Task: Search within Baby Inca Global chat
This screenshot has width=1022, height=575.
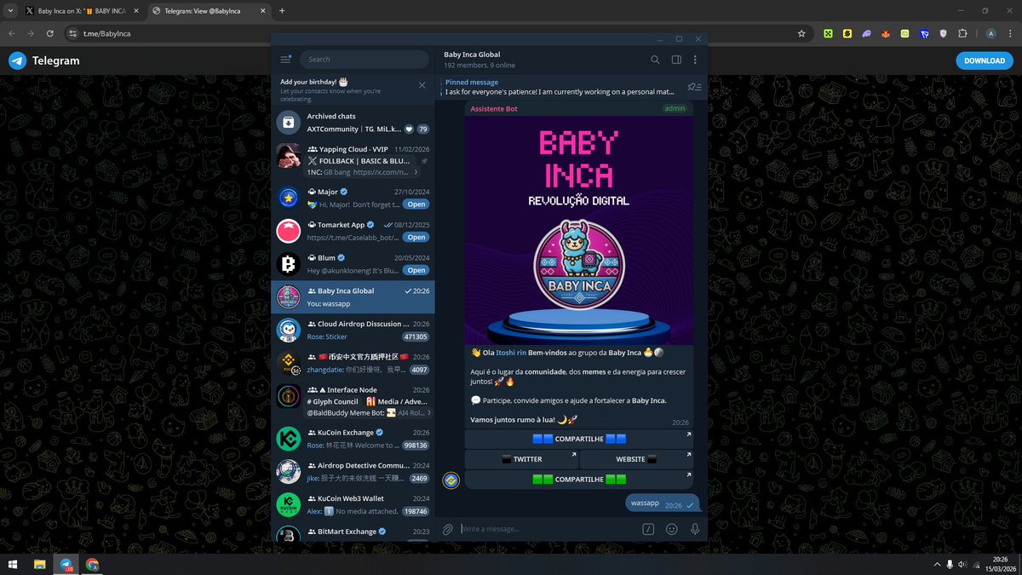Action: [x=655, y=60]
